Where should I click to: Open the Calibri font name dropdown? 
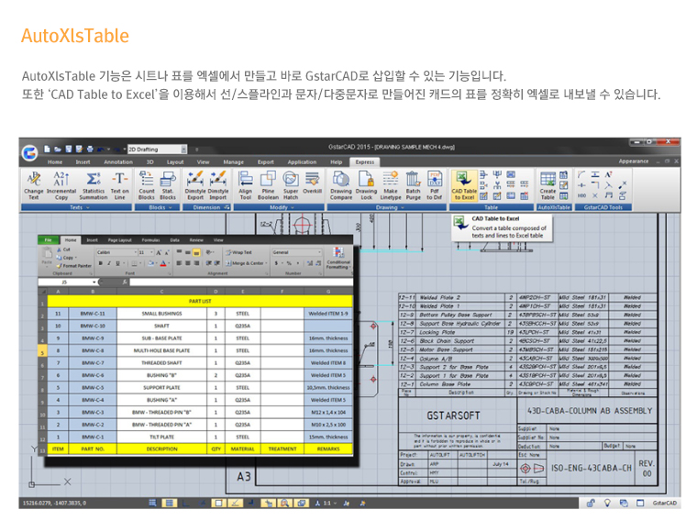tap(116, 251)
